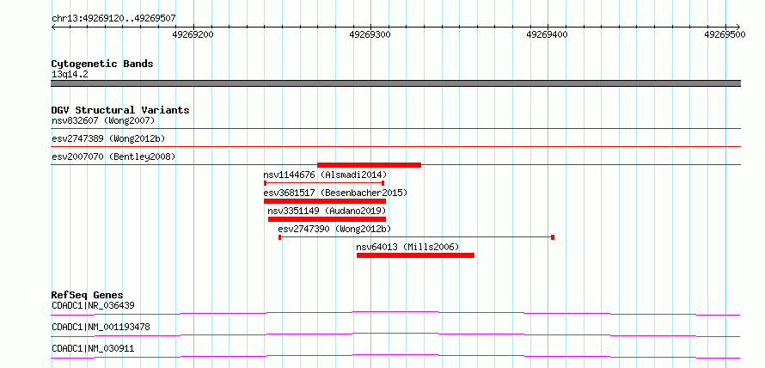
Task: Click the nsv1144676 thin red feature line
Action: 324,183
